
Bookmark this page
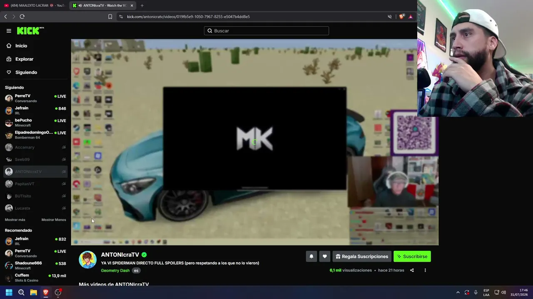(x=110, y=17)
